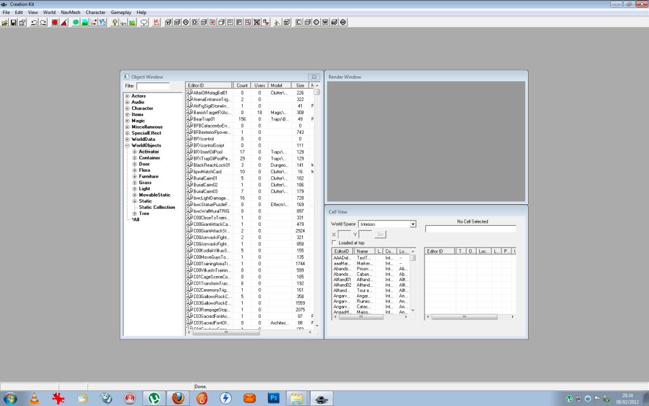Click the boxed letter C toolbar icon
This screenshot has height=406, width=649.
click(x=299, y=22)
